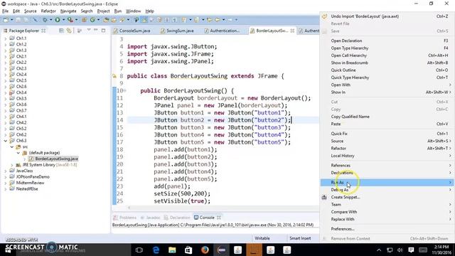Click the Run External Tools toolbar icon
The height and width of the screenshot is (256, 455).
[x=70, y=20]
